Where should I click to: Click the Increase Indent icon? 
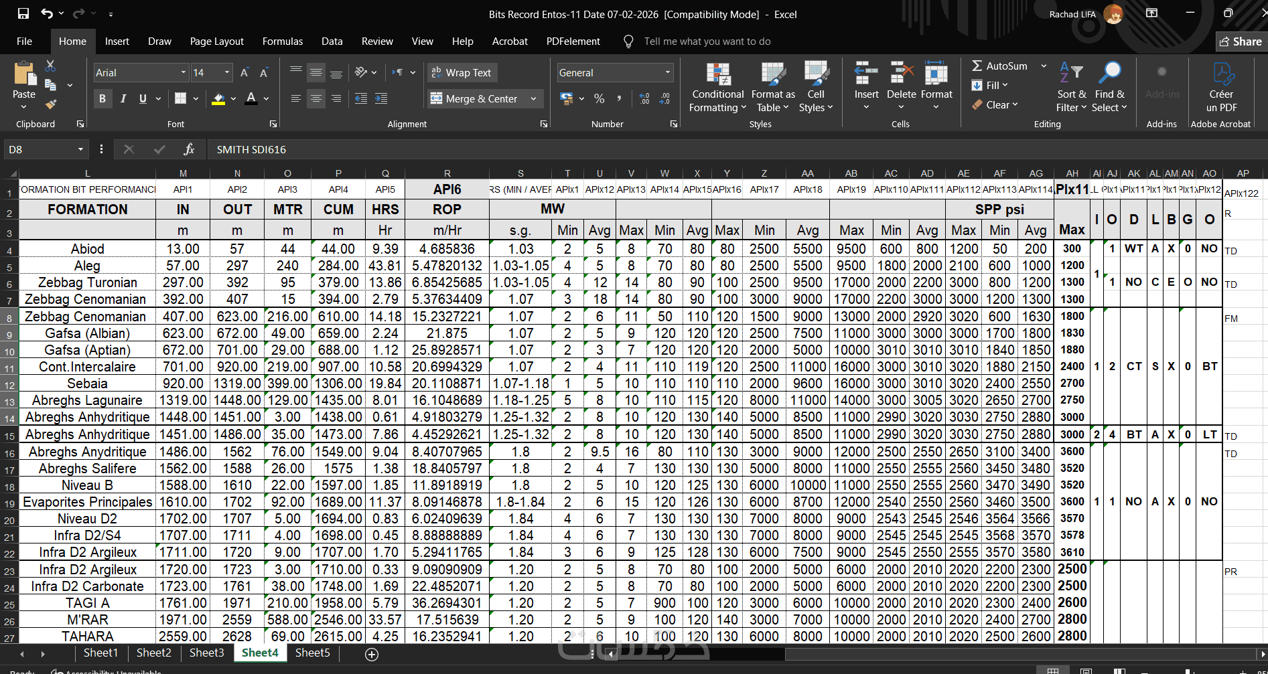[x=381, y=98]
